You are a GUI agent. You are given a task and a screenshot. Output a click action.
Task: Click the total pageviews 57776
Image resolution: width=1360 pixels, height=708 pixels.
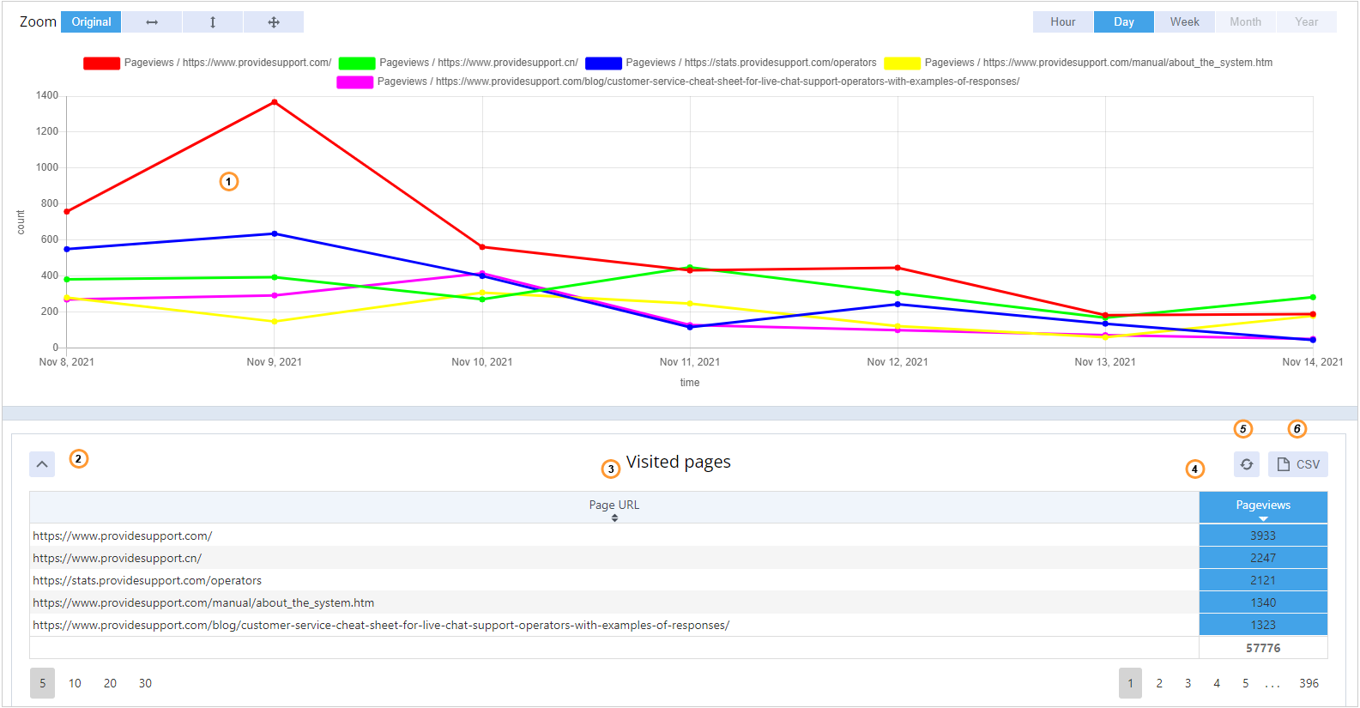click(x=1263, y=648)
